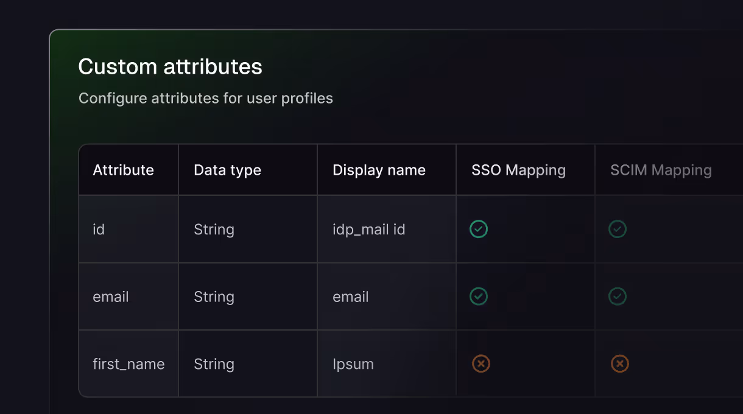
Task: Click SSO Mapping cross icon for first_name
Action: tap(481, 364)
